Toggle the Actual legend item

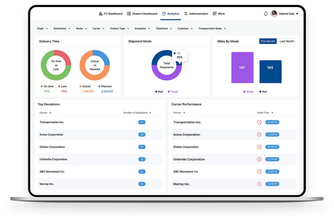pyautogui.click(x=85, y=86)
